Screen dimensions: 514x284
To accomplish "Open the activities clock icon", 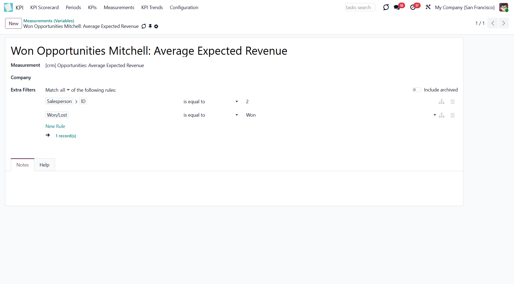I will click(413, 7).
